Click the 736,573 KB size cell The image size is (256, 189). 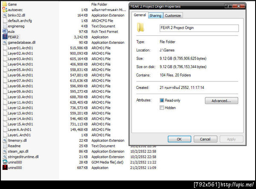pyautogui.click(x=79, y=108)
